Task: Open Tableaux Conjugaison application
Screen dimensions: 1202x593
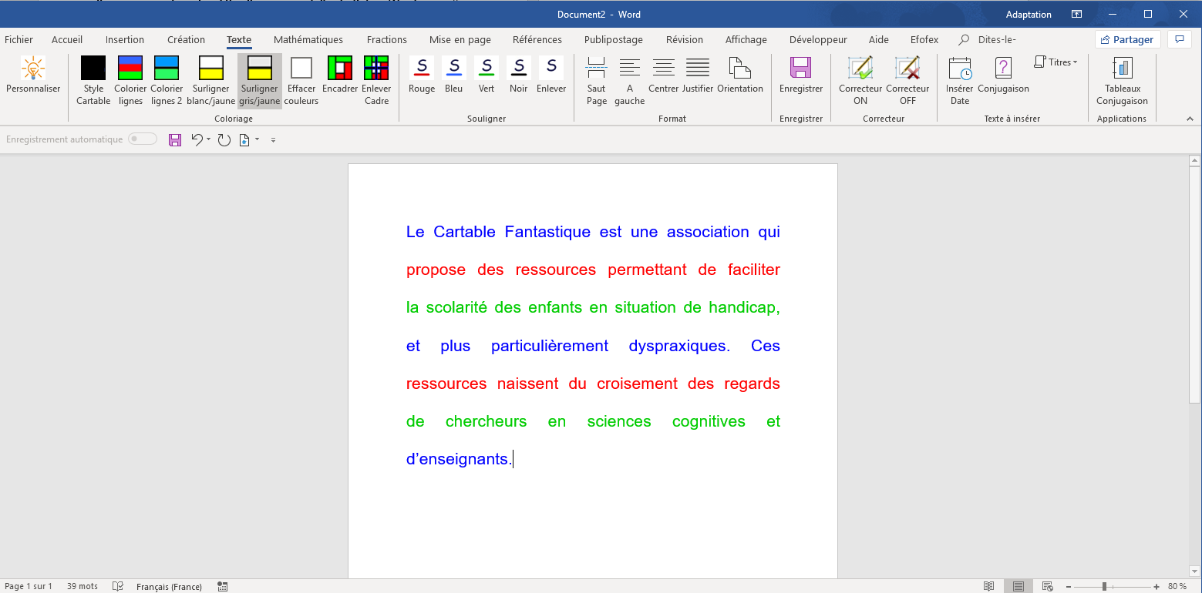Action: coord(1122,81)
